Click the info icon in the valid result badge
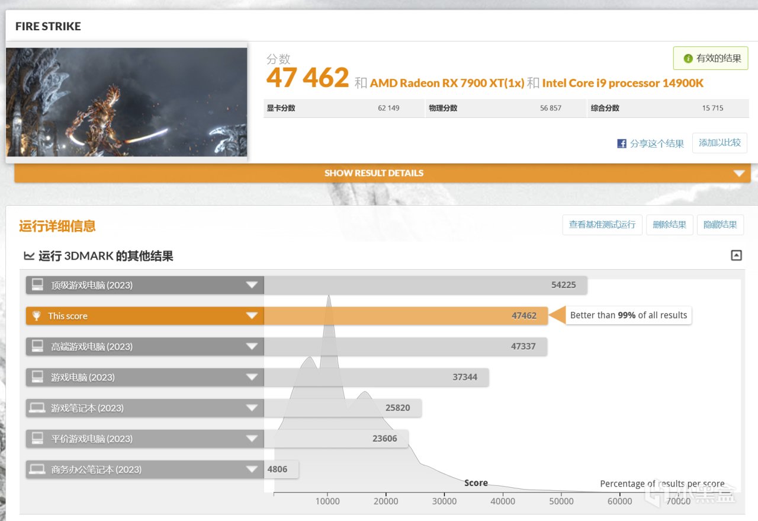Viewport: 758px width, 521px height. [x=688, y=59]
